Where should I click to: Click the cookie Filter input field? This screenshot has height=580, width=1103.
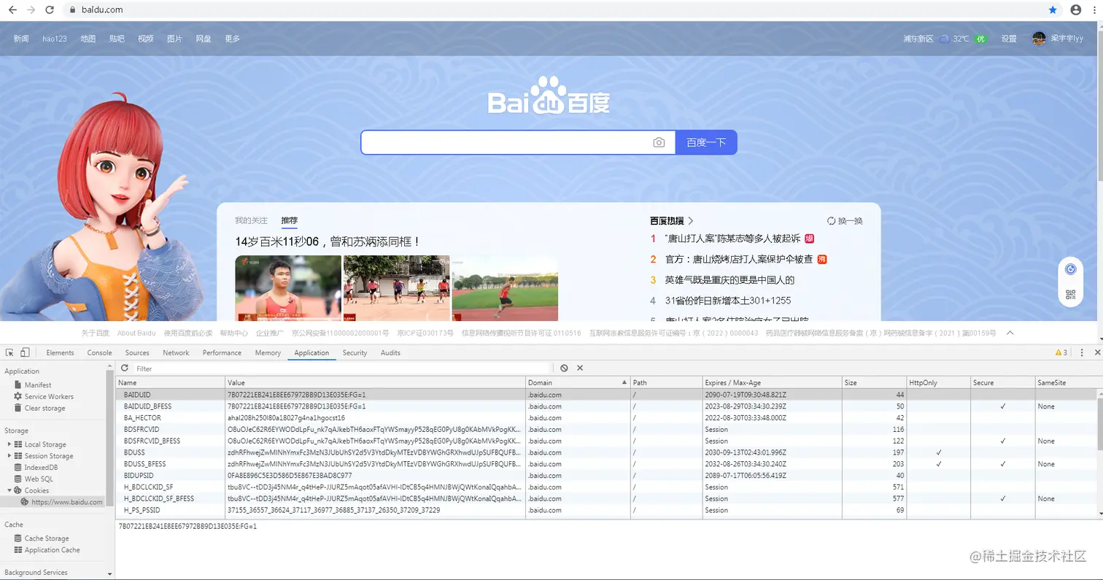[x=341, y=368]
